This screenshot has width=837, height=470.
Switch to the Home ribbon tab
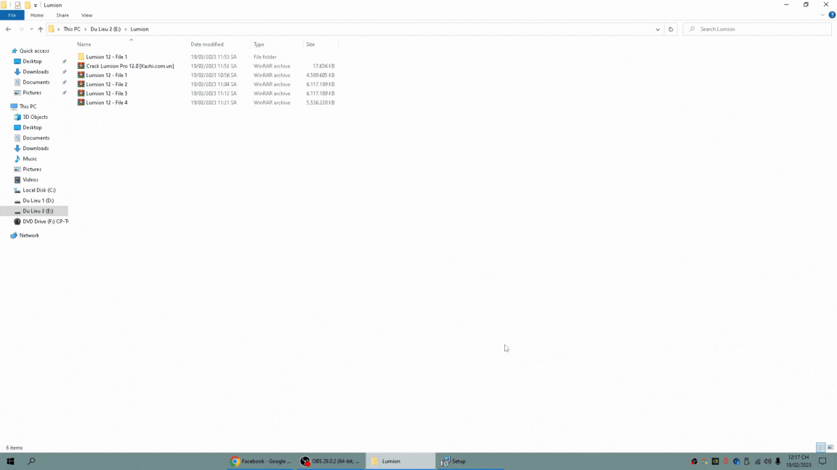(37, 15)
